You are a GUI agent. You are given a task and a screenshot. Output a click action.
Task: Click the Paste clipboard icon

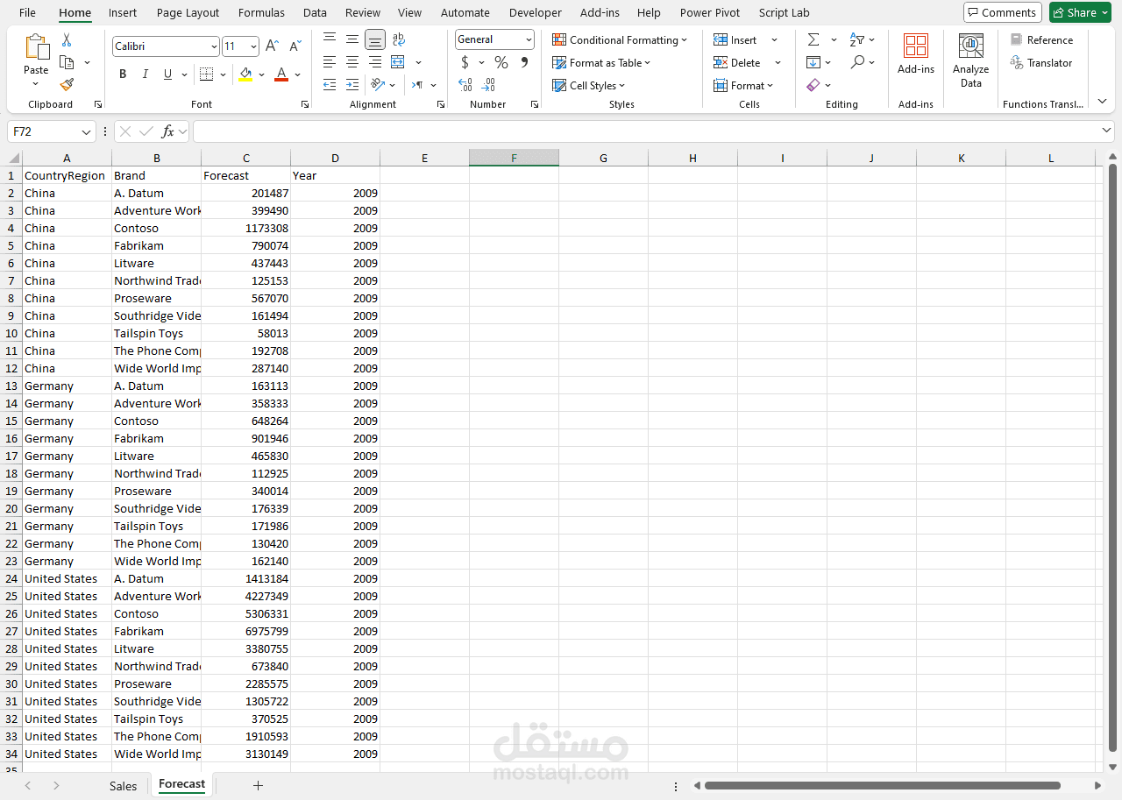37,47
